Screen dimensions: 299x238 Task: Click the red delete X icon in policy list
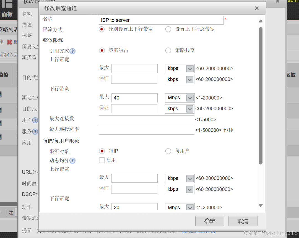click(9, 42)
